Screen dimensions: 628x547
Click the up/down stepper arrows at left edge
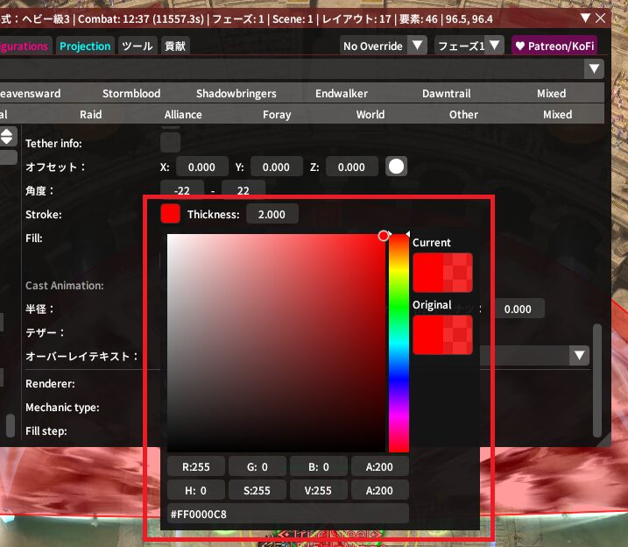pyautogui.click(x=7, y=137)
